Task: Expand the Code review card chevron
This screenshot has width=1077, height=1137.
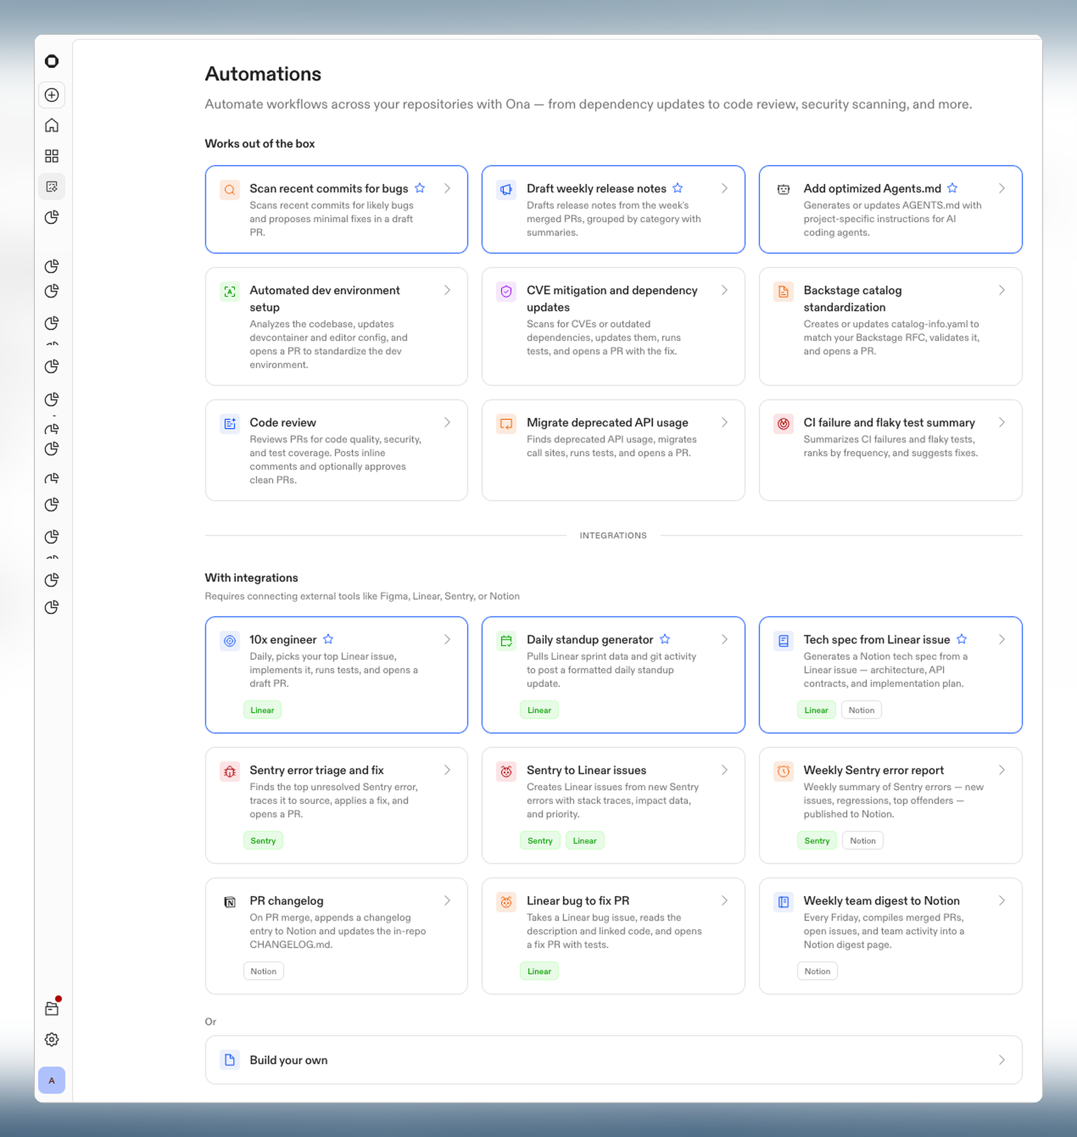Action: 447,422
